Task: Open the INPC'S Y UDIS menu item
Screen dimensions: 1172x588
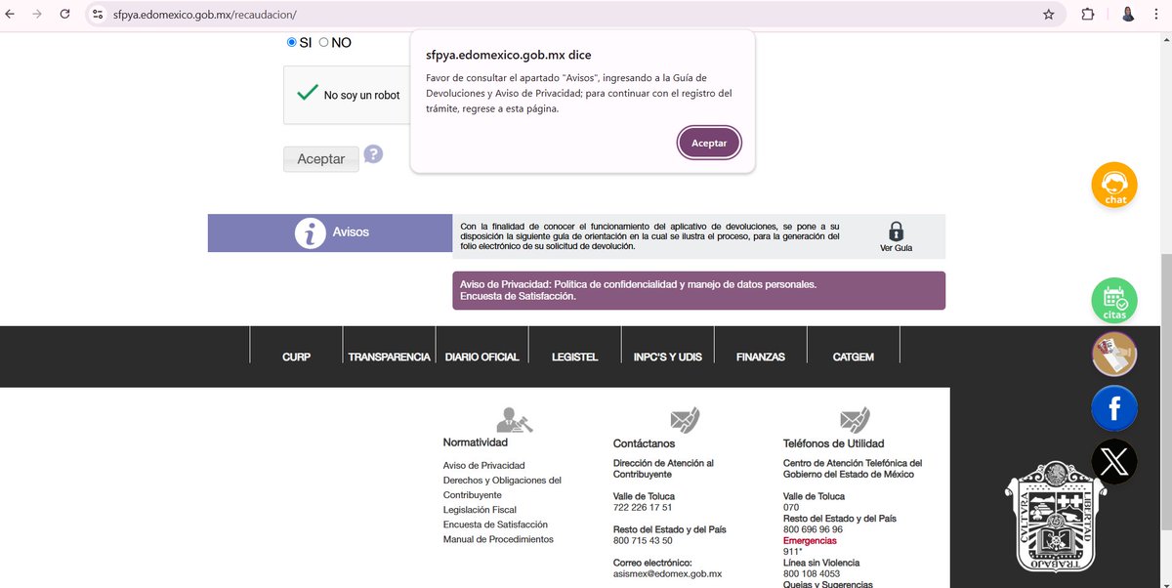Action: coord(667,357)
